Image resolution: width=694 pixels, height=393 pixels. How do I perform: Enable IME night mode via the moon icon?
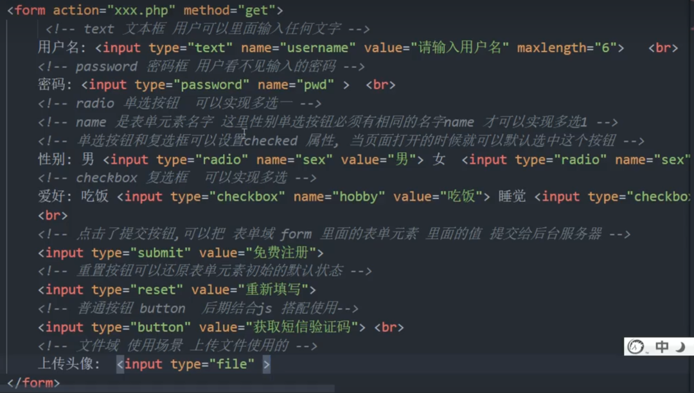[680, 347]
